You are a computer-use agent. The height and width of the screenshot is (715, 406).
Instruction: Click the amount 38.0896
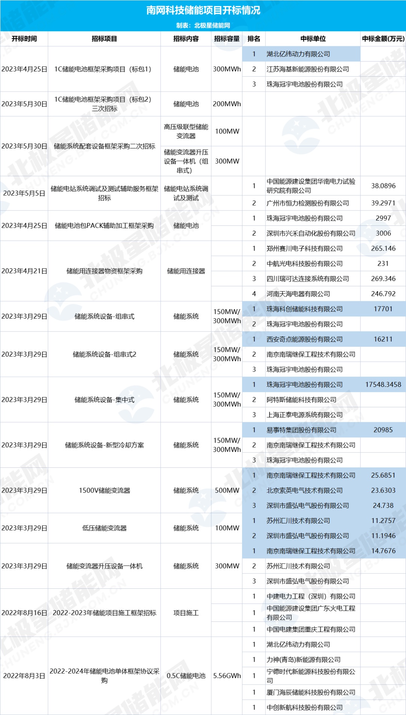click(x=383, y=186)
